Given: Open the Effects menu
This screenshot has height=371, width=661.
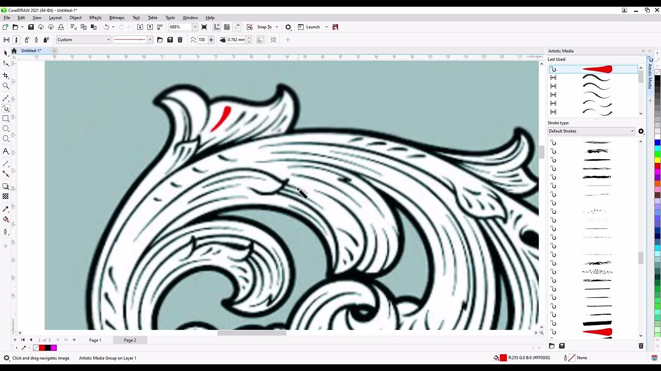Looking at the screenshot, I should 96,18.
